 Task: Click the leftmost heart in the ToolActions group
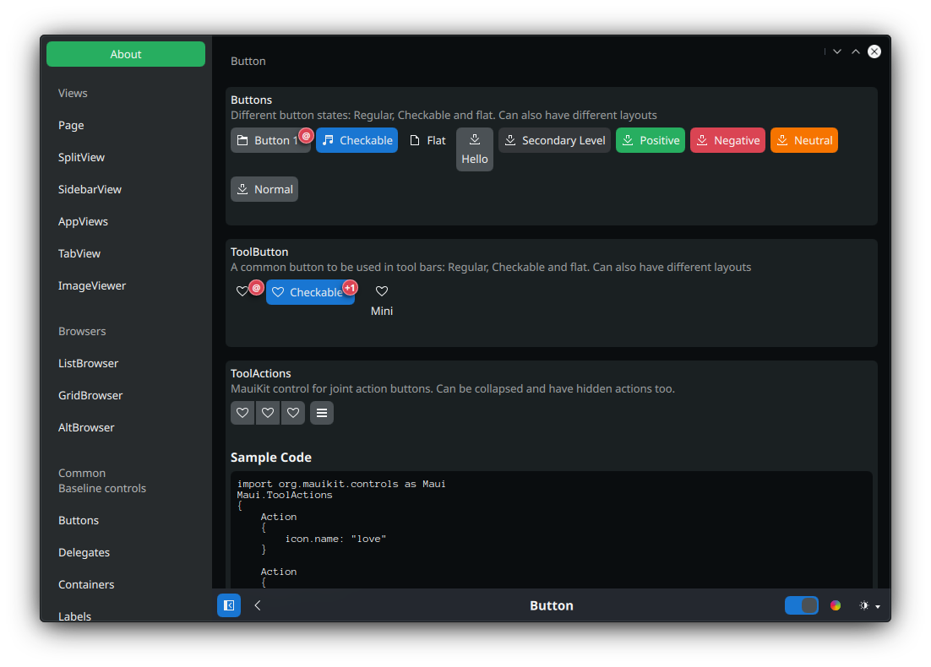point(242,413)
